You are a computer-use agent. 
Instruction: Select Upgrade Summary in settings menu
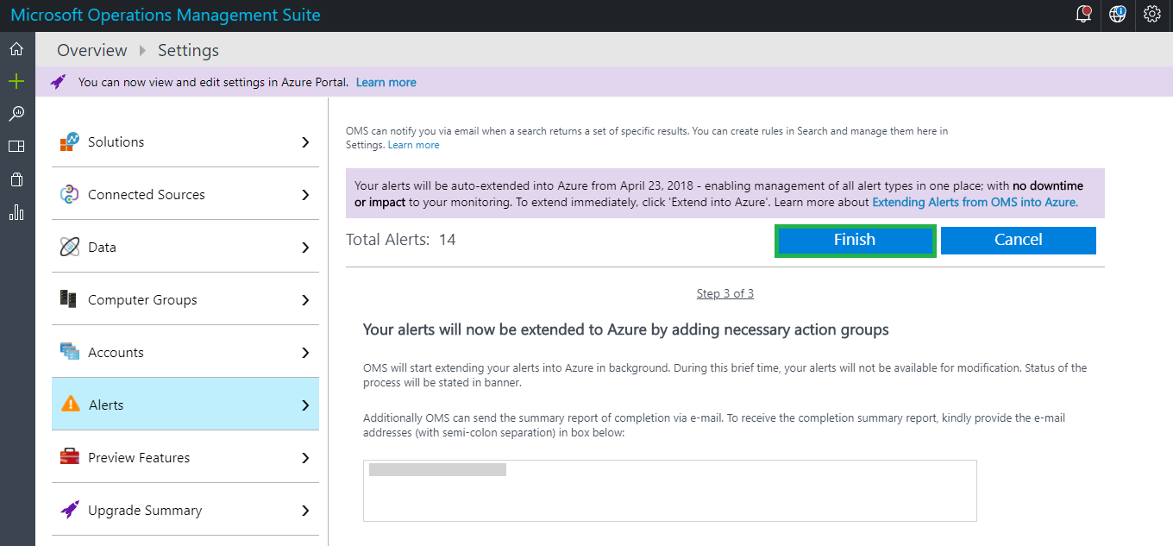click(185, 510)
